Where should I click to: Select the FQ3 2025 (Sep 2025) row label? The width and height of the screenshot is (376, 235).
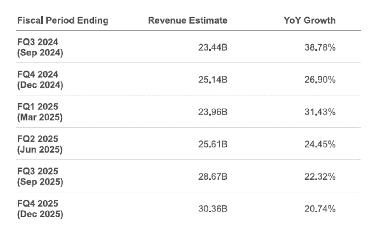click(40, 177)
